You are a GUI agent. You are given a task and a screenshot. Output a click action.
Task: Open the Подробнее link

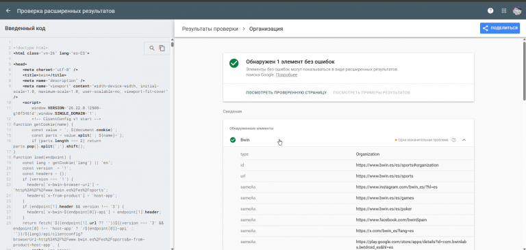[x=286, y=75]
